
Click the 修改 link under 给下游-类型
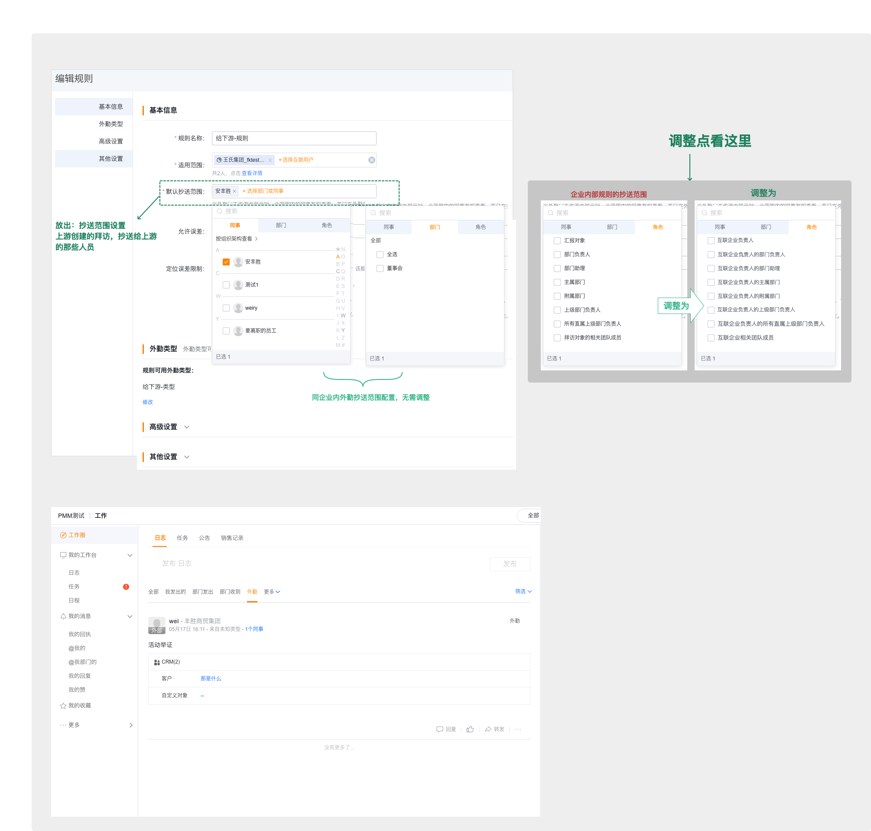pyautogui.click(x=147, y=402)
